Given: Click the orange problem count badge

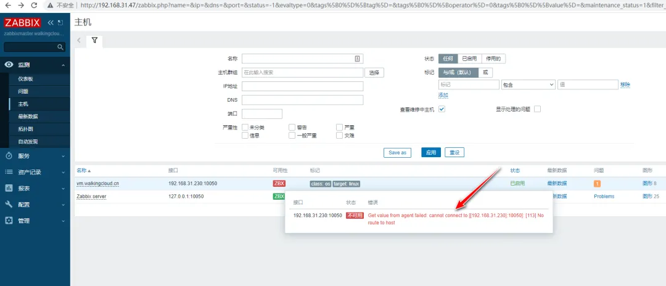Looking at the screenshot, I should point(597,184).
